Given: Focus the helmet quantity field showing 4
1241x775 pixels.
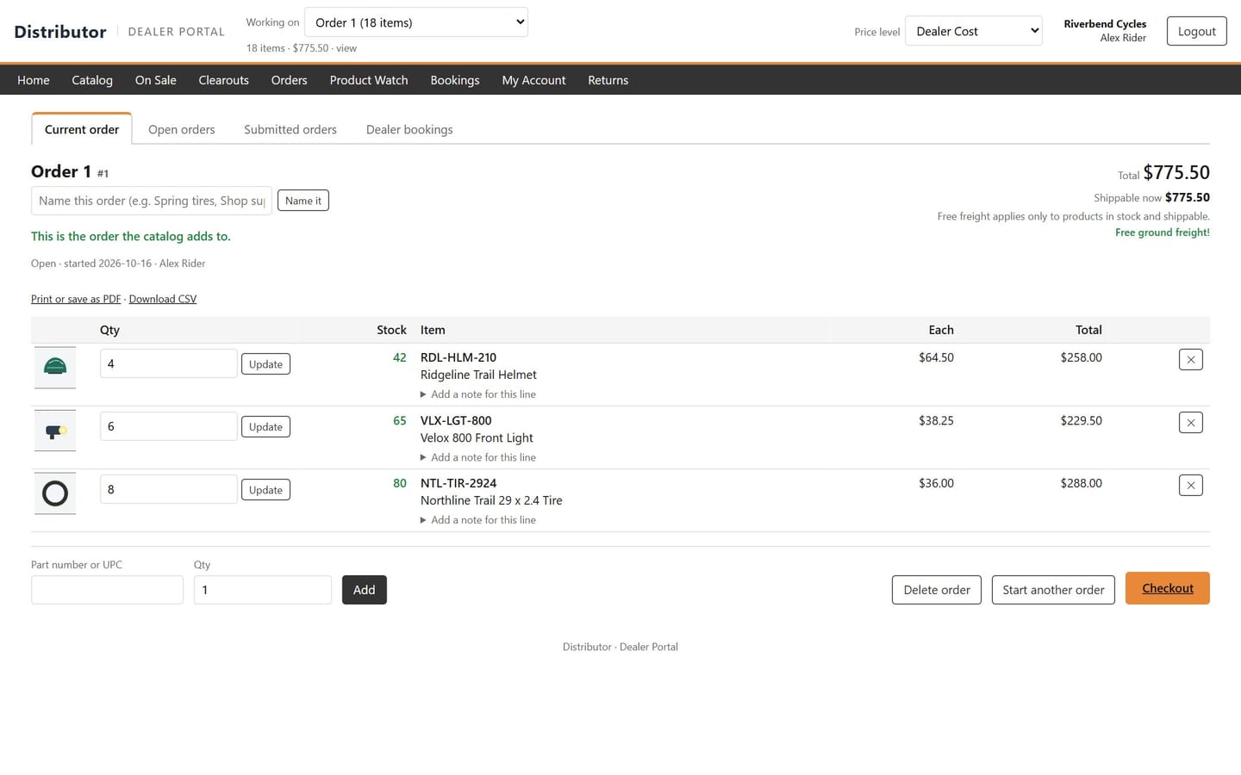Looking at the screenshot, I should (x=169, y=363).
